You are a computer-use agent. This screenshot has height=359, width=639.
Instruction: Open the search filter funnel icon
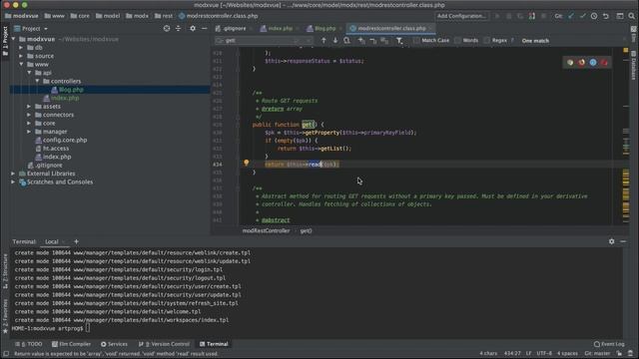click(x=399, y=40)
